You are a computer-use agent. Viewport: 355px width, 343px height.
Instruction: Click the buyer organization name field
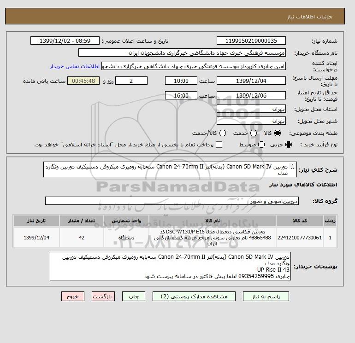click(x=182, y=52)
